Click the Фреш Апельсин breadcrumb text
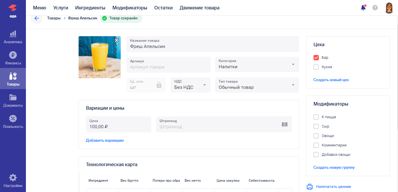 point(82,18)
